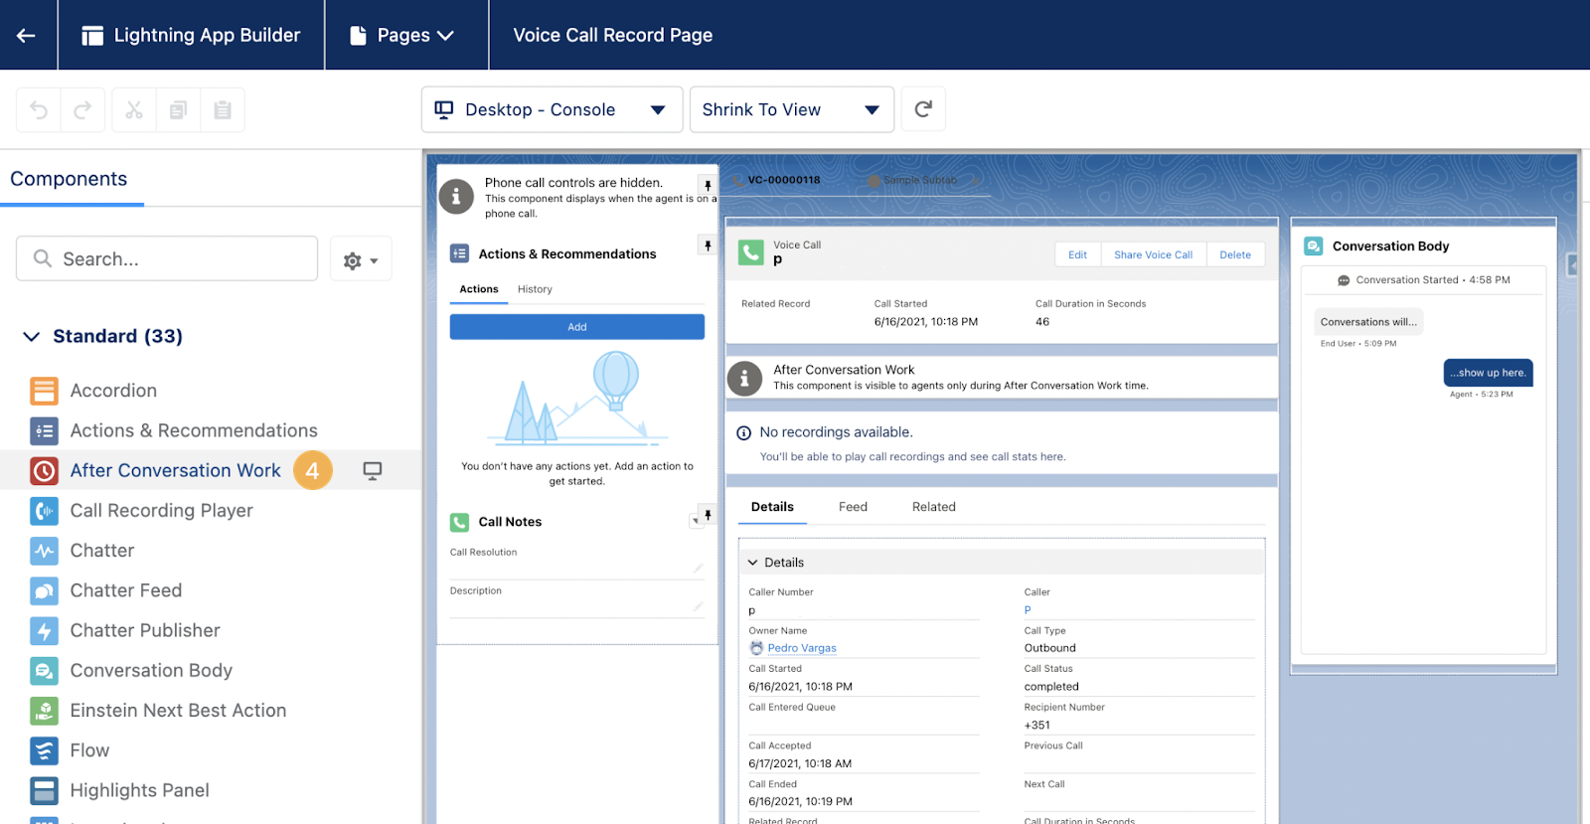Click the After Conversation Work info icon
1590x824 pixels.
tap(744, 379)
